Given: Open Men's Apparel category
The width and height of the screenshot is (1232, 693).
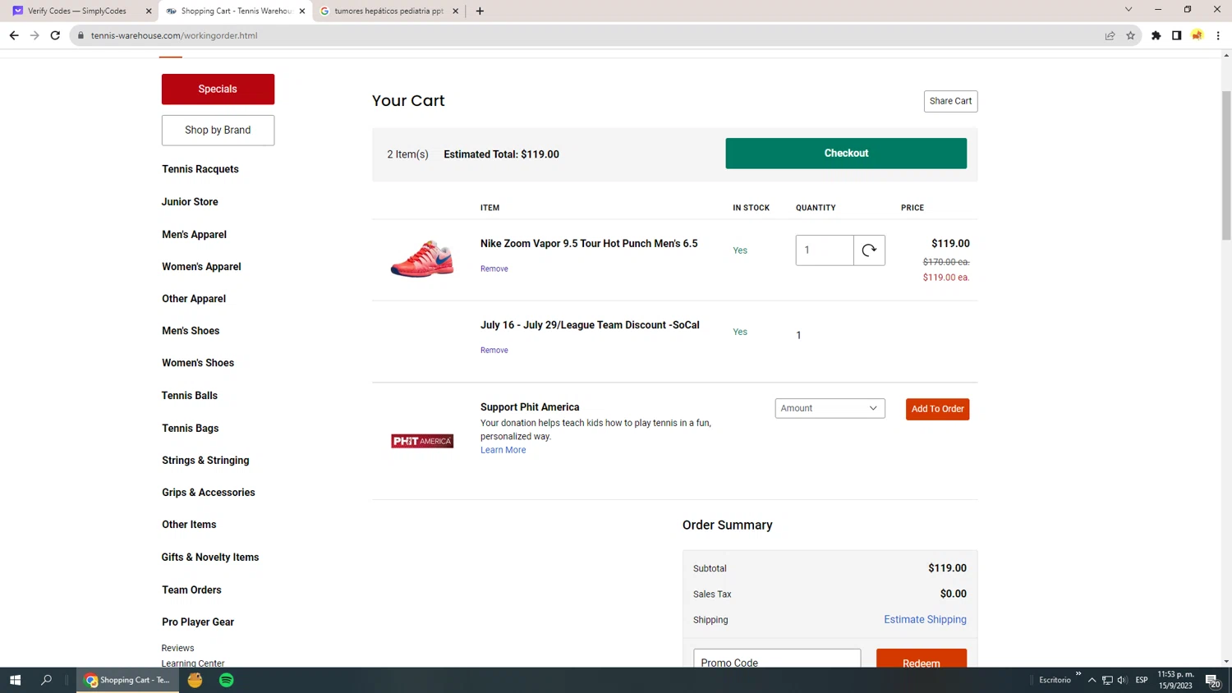Looking at the screenshot, I should [194, 235].
